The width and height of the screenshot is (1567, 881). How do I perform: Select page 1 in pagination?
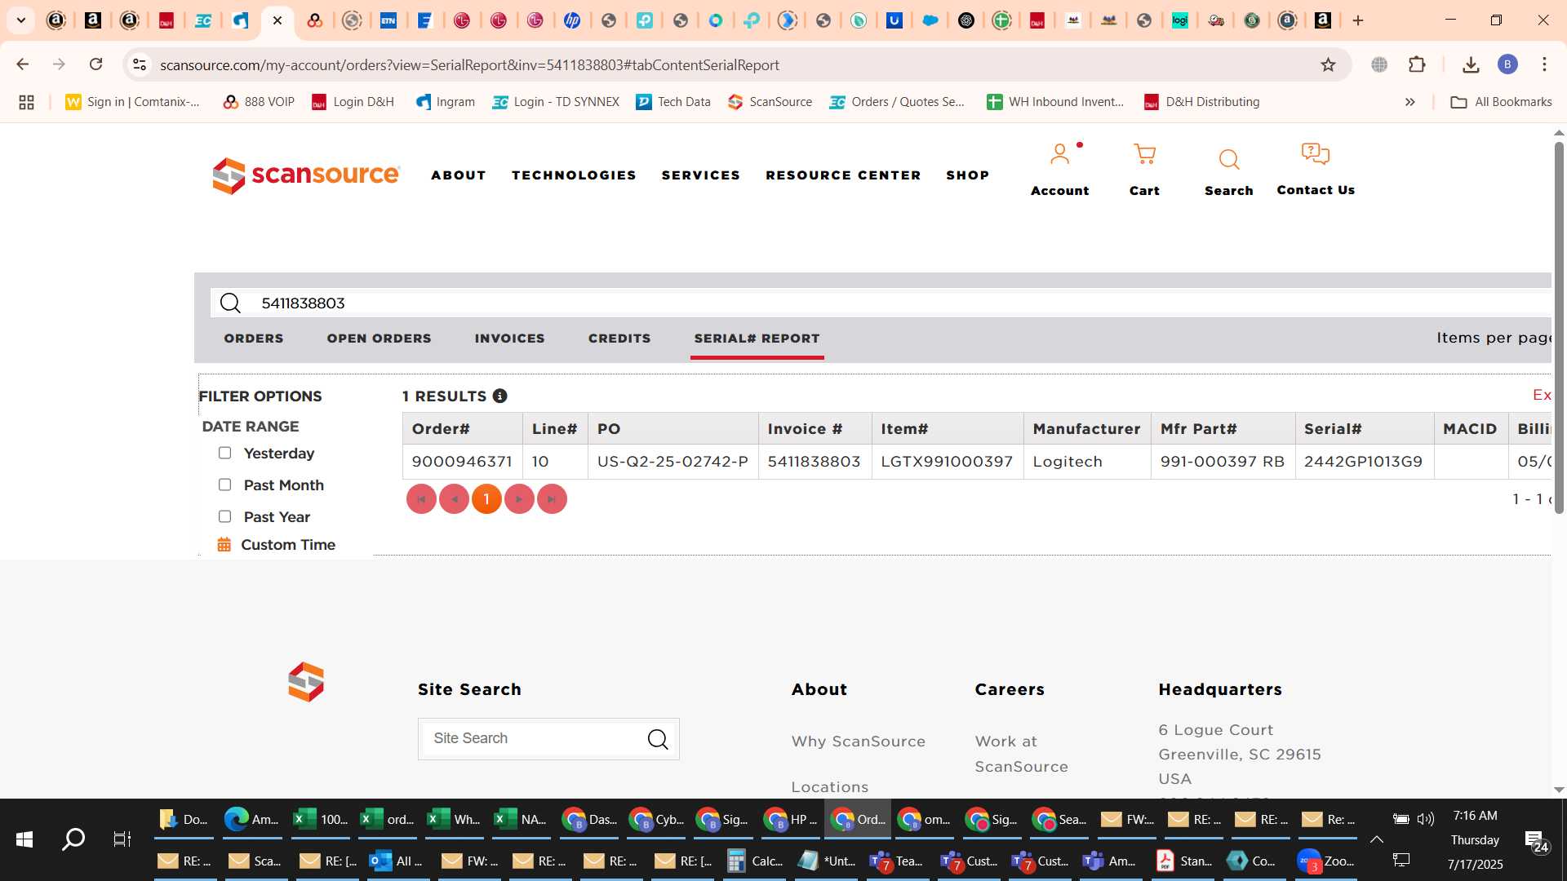coord(486,499)
